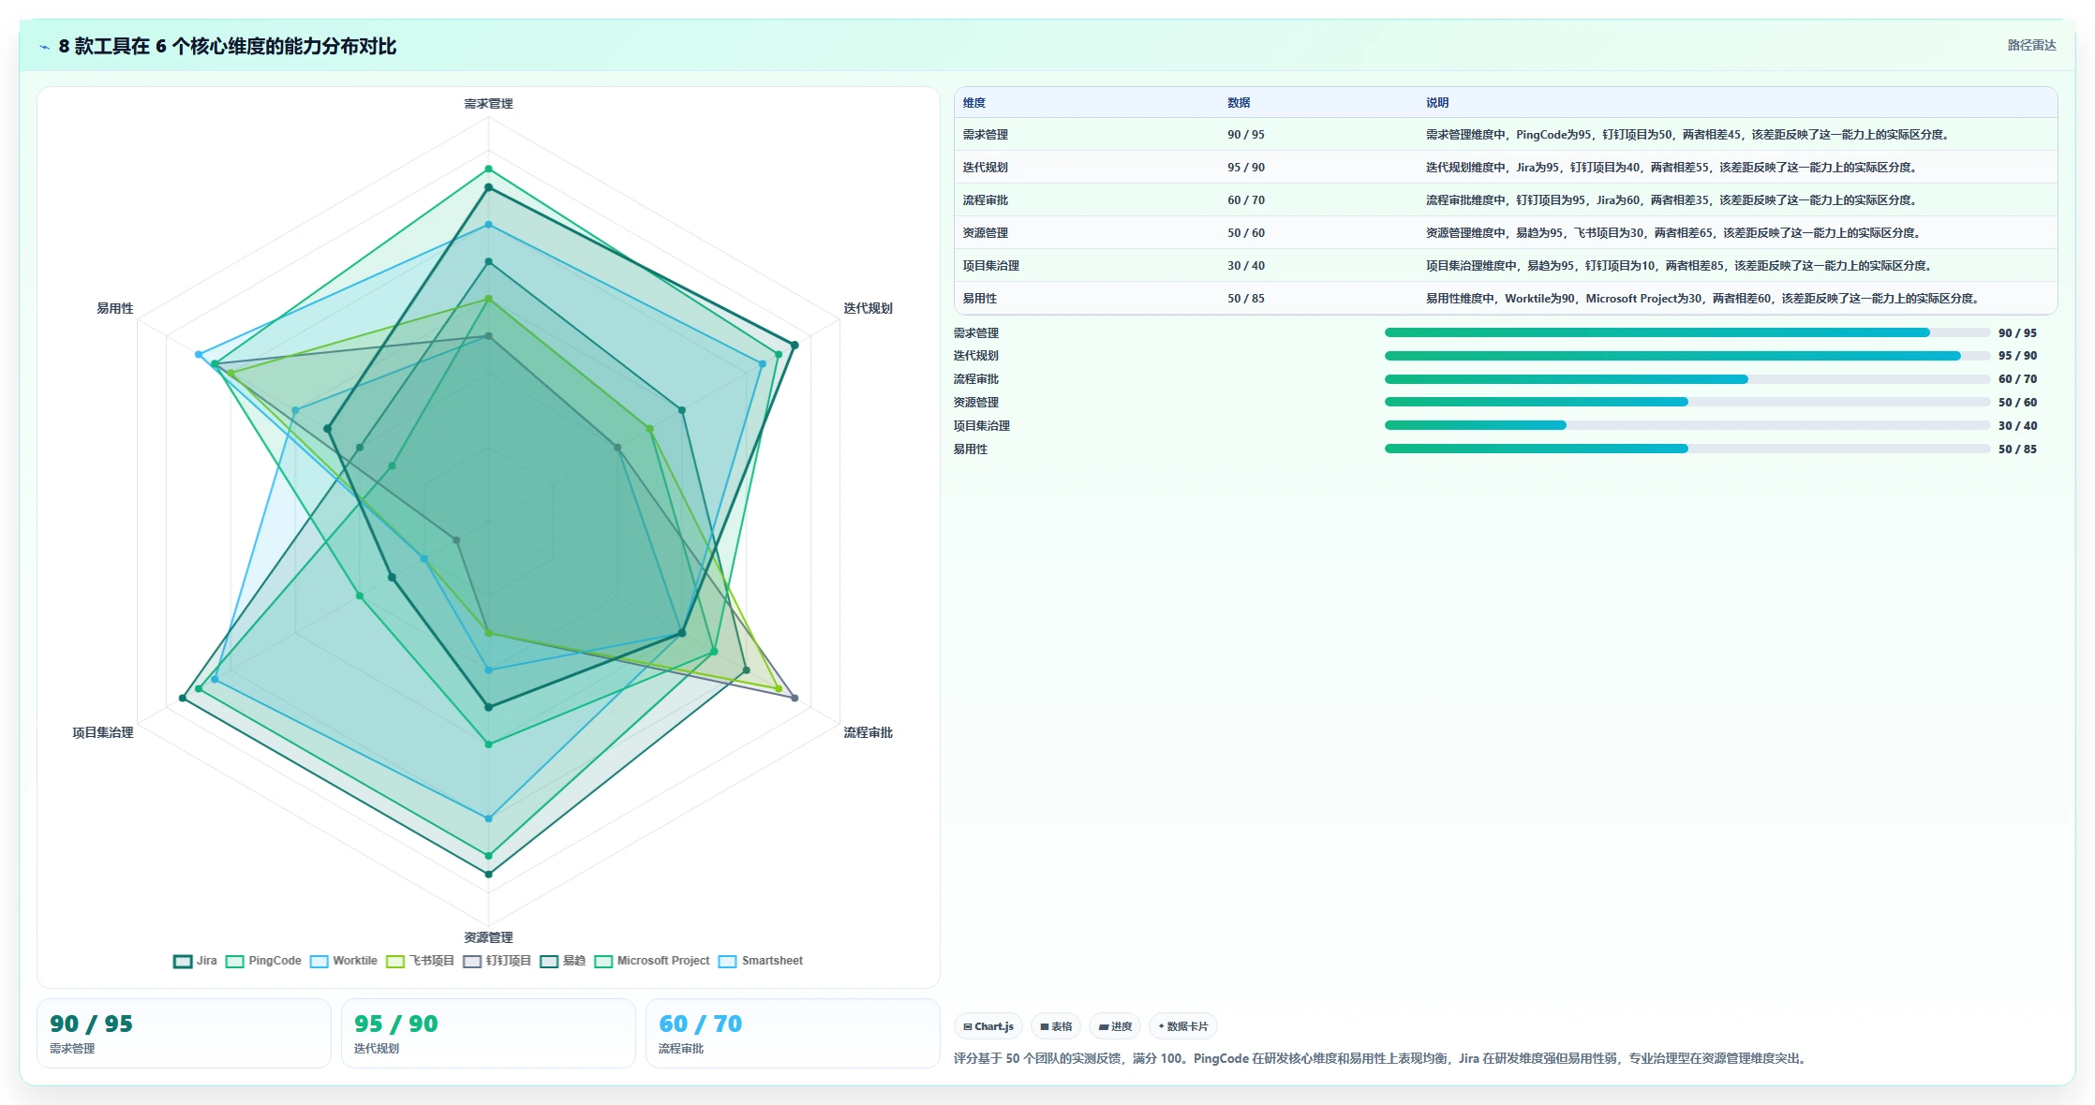Screen dimensions: 2095x1105
Task: Click the 数据 column header
Action: 1239,103
